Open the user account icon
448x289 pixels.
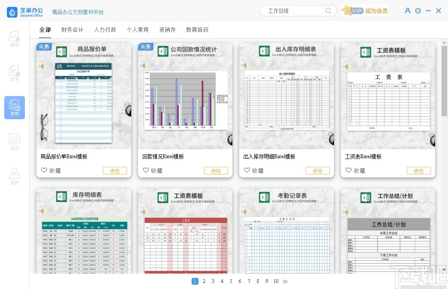pos(407,11)
